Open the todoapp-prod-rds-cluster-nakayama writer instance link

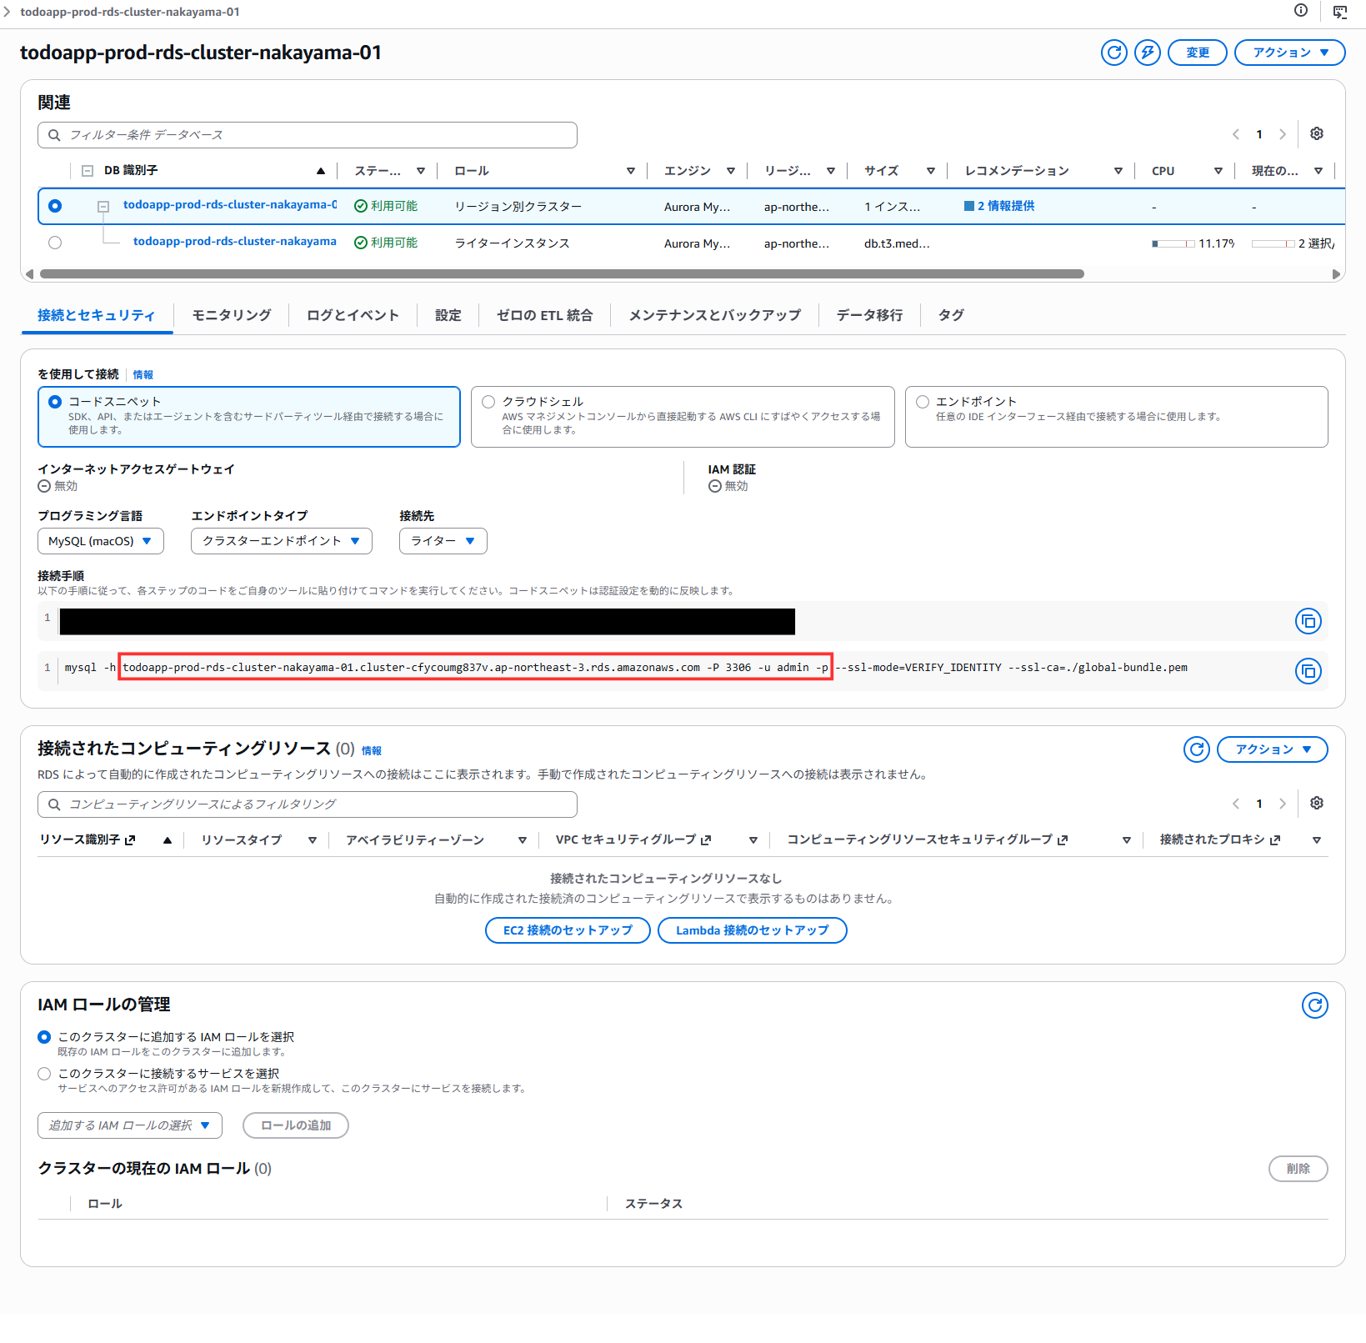pyautogui.click(x=235, y=242)
